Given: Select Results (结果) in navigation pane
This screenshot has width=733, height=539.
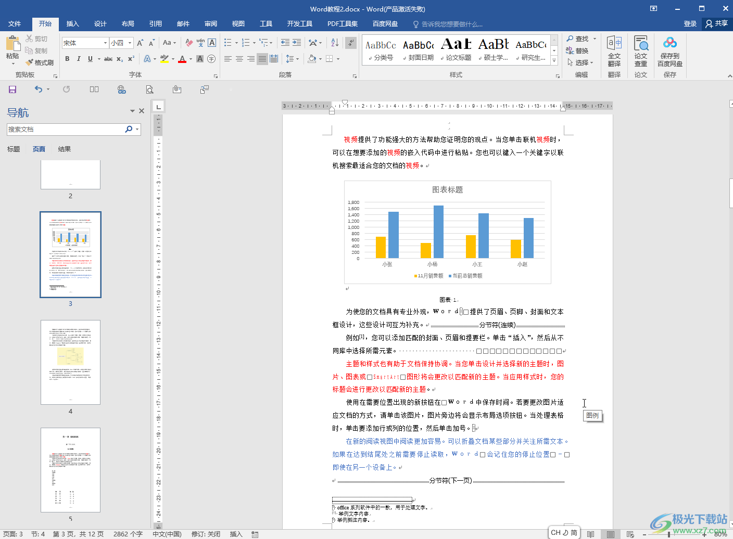Looking at the screenshot, I should click(65, 149).
